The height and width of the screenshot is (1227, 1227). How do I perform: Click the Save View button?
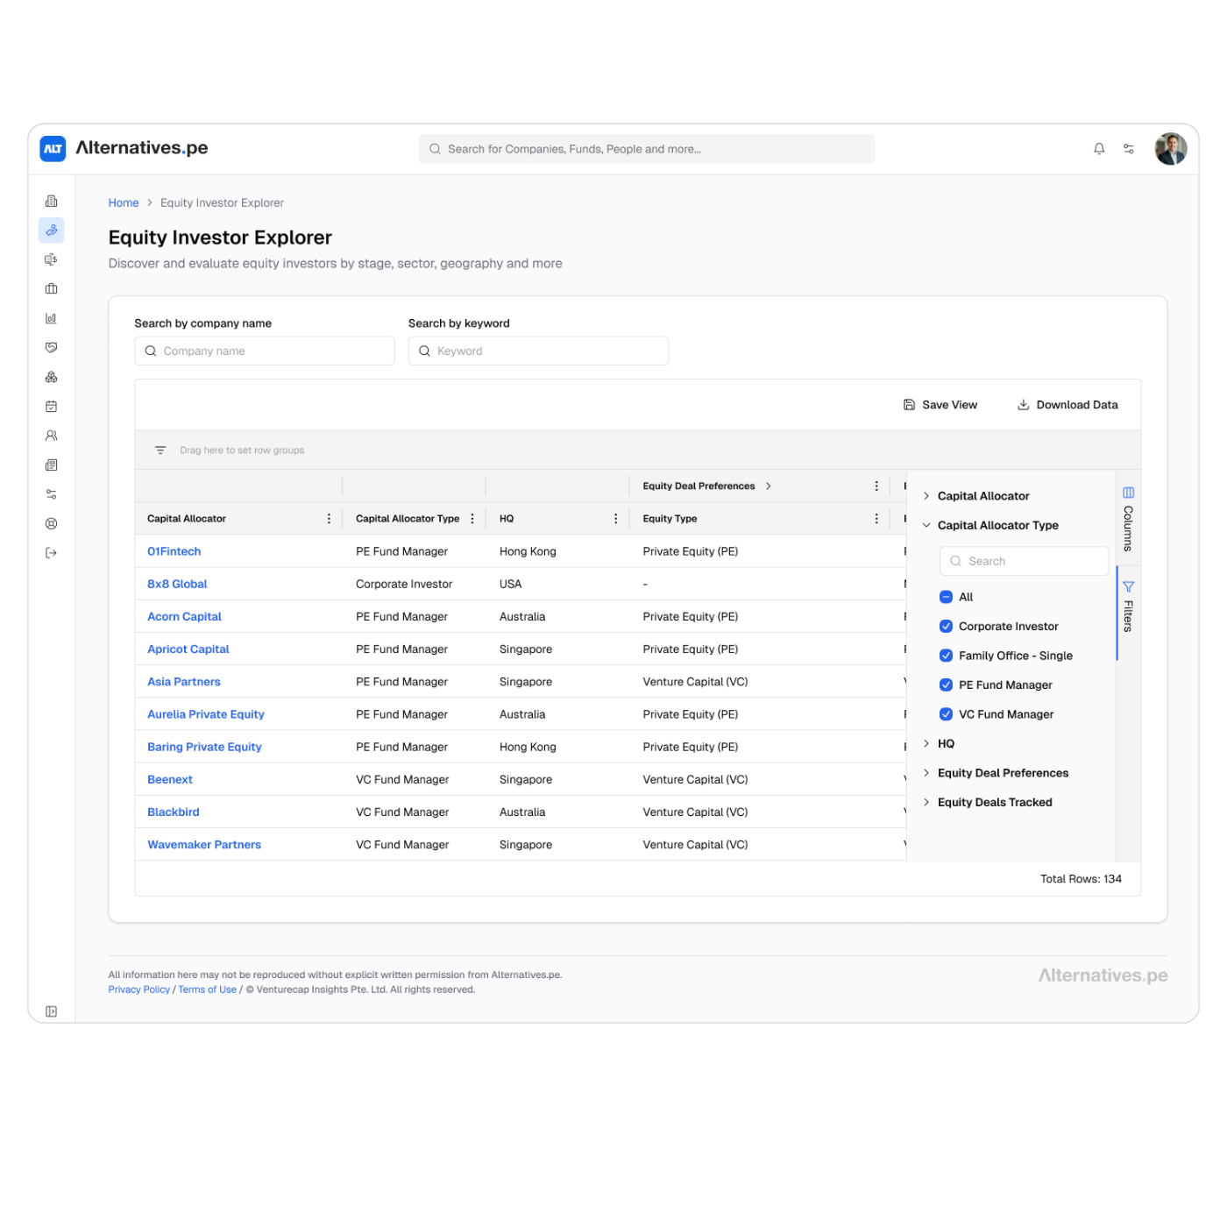tap(940, 405)
